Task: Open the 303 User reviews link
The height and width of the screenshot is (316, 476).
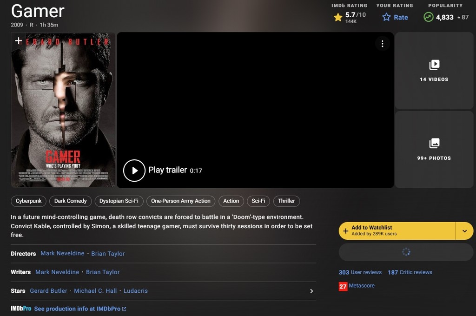Action: tap(360, 272)
